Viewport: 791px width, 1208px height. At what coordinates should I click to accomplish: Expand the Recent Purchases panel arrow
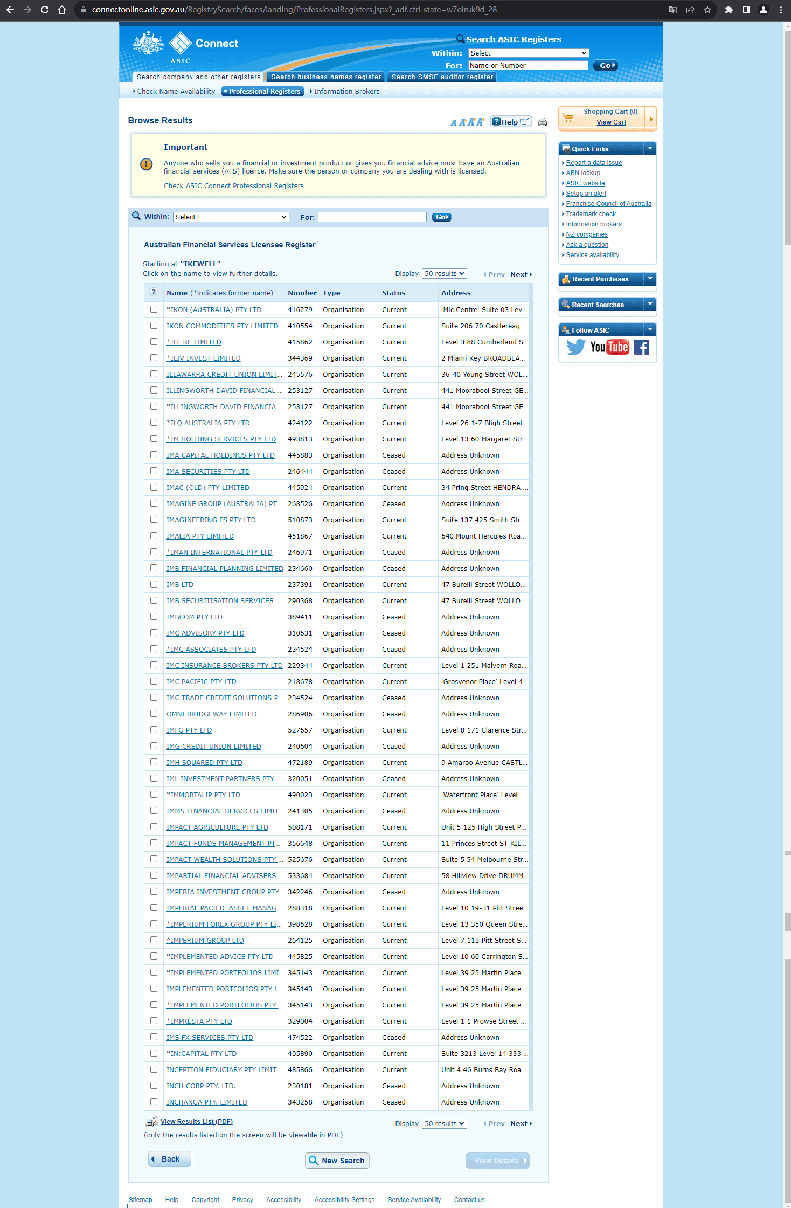pos(650,279)
